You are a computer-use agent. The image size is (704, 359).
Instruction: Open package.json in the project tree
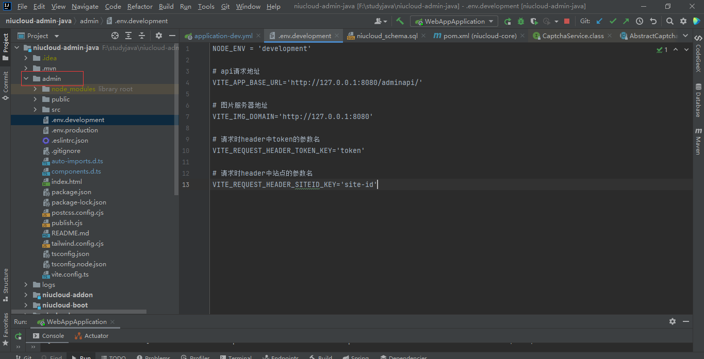[71, 192]
